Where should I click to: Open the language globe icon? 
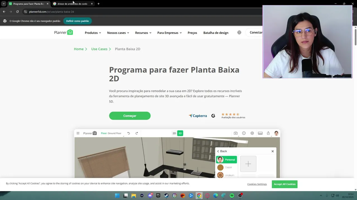[239, 32]
